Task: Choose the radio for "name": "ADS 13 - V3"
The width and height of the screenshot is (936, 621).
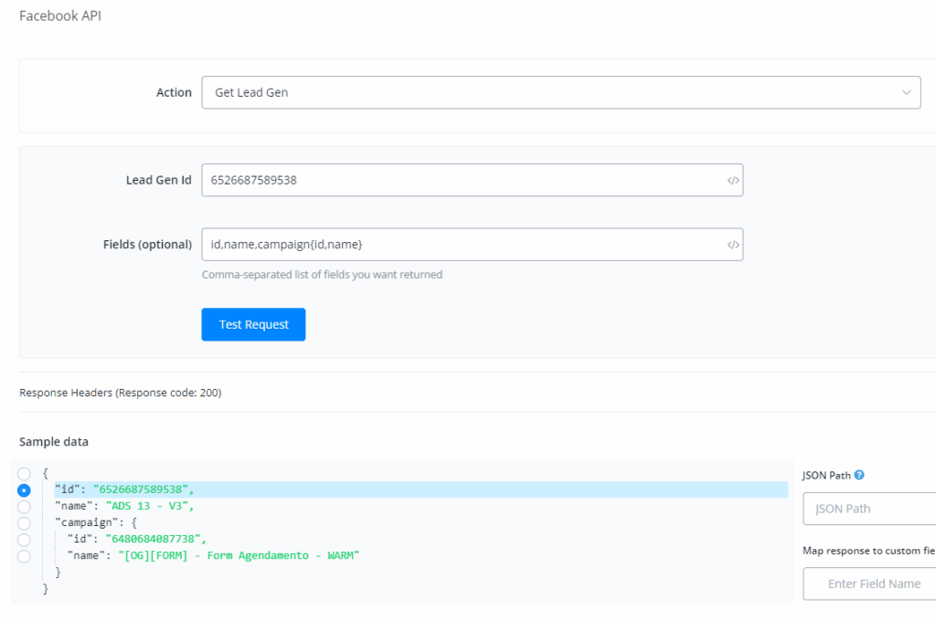Action: (24, 507)
